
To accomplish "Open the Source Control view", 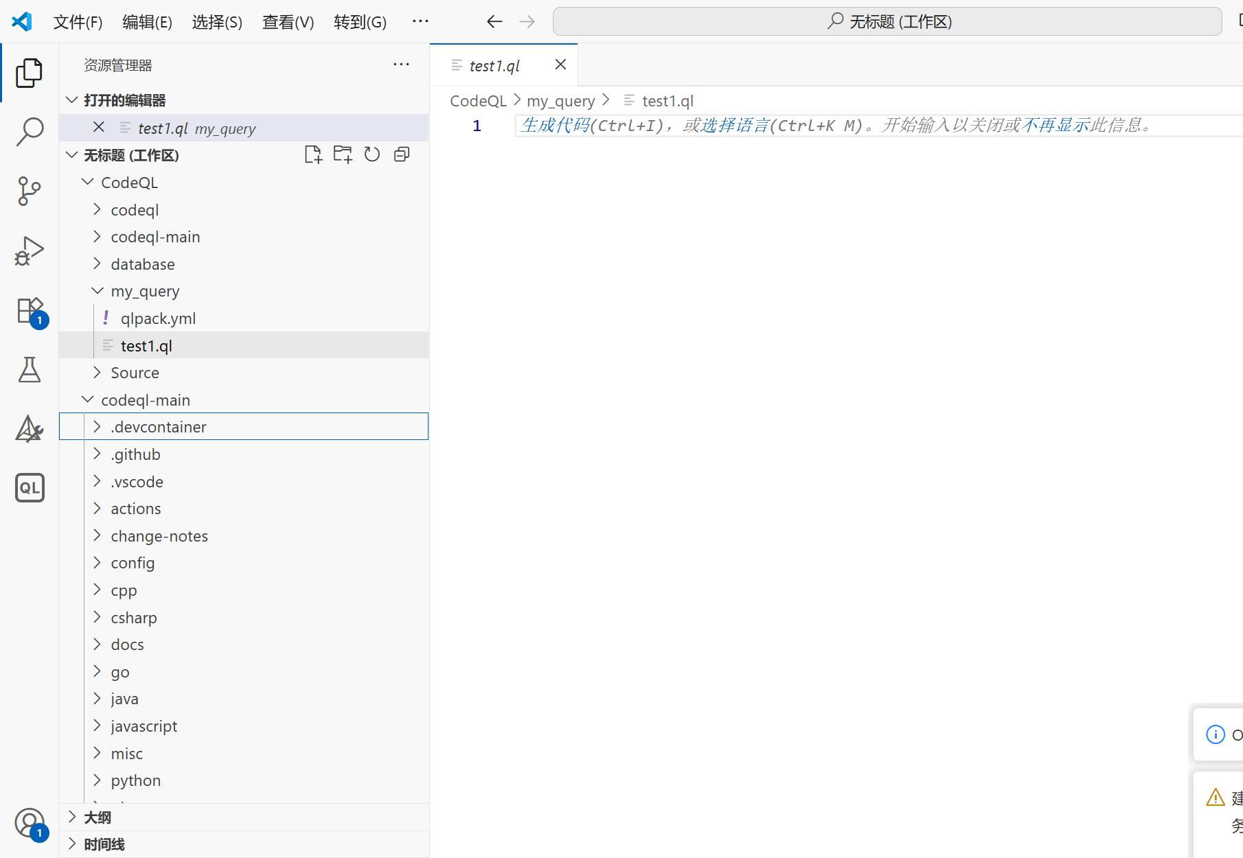I will (x=30, y=191).
